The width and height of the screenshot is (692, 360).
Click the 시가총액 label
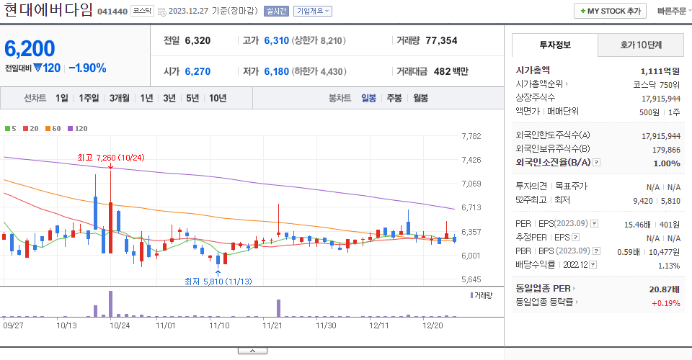[533, 70]
